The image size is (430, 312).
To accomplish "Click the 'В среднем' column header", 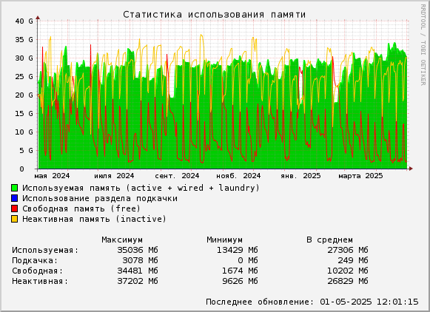I will (329, 240).
